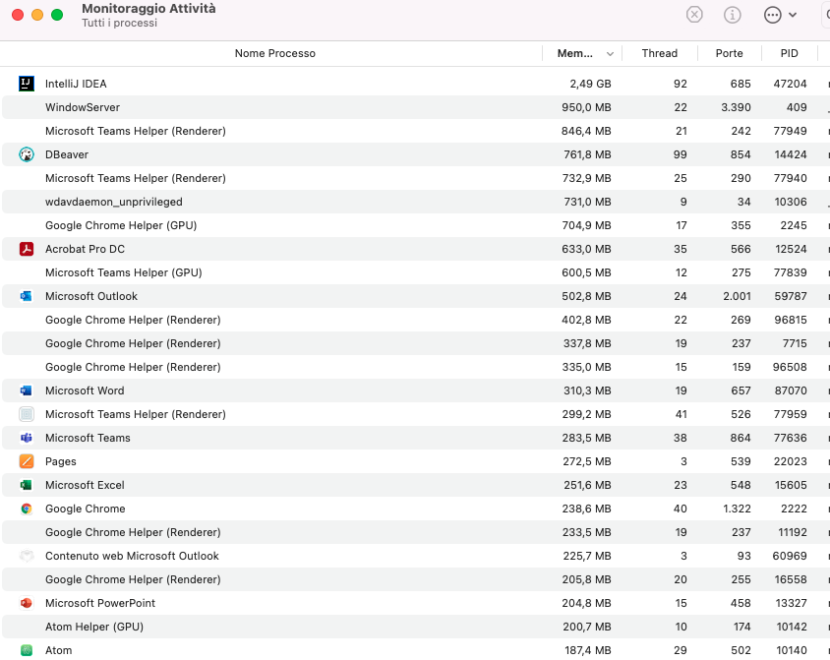The image size is (830, 660).
Task: Click the Google Chrome app icon
Action: point(26,509)
